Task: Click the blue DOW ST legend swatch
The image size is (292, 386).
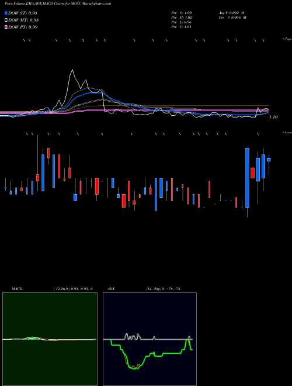Action: pos(6,13)
